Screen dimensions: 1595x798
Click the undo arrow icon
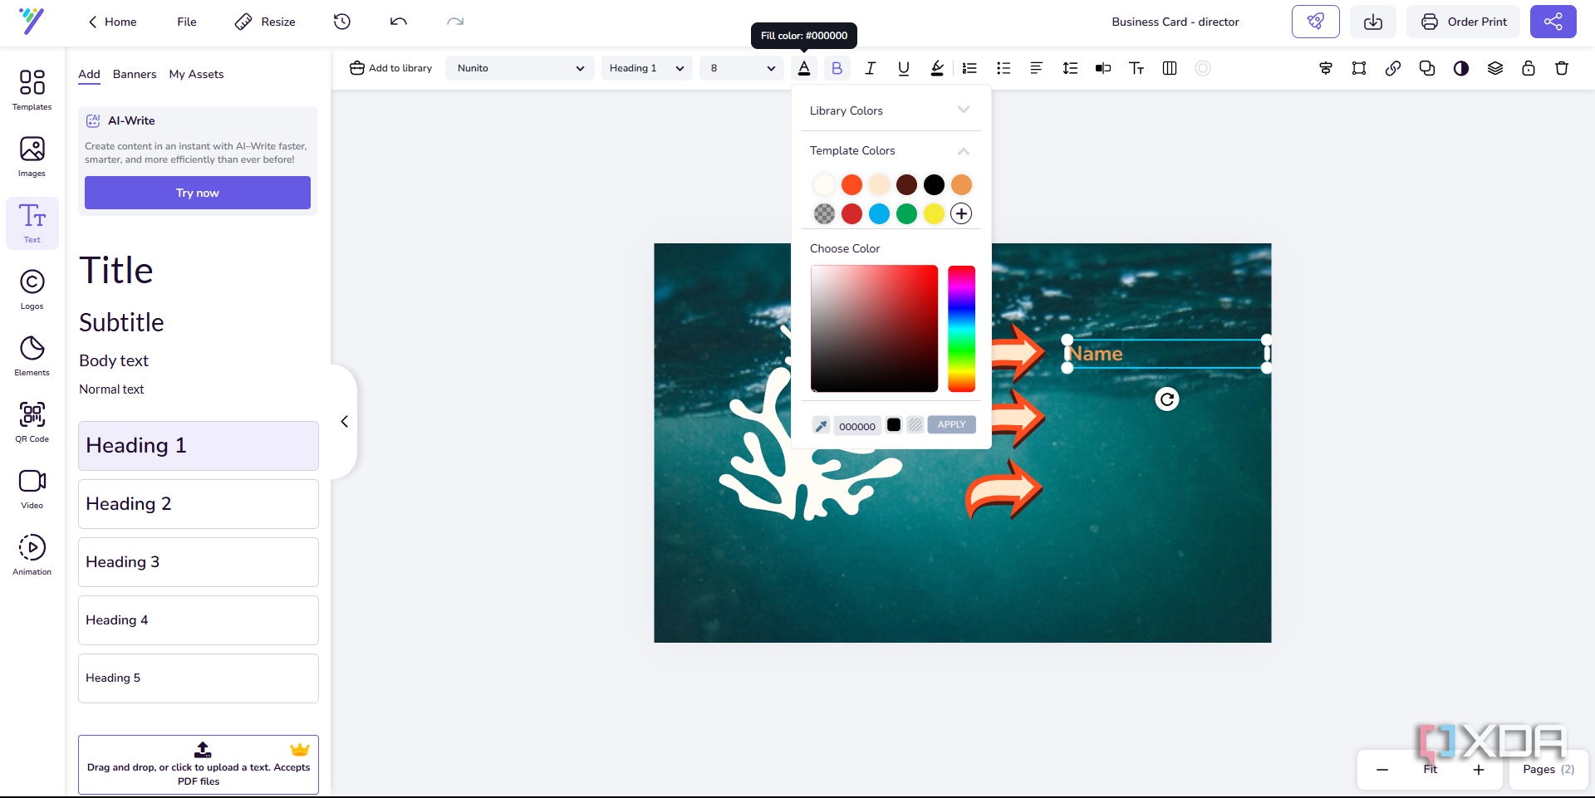[x=399, y=22]
